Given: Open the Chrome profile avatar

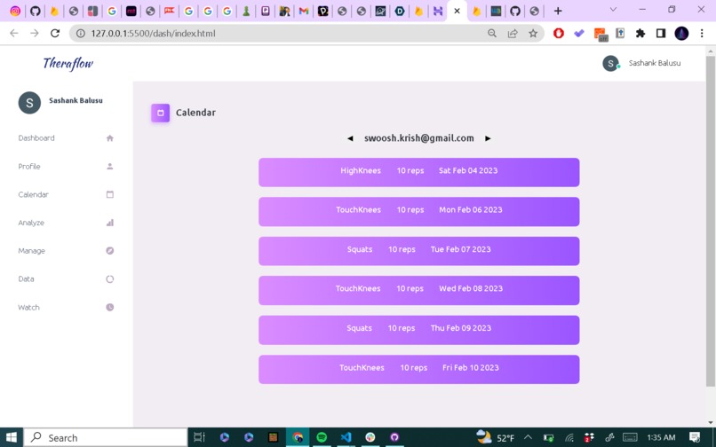Looking at the screenshot, I should [x=681, y=34].
